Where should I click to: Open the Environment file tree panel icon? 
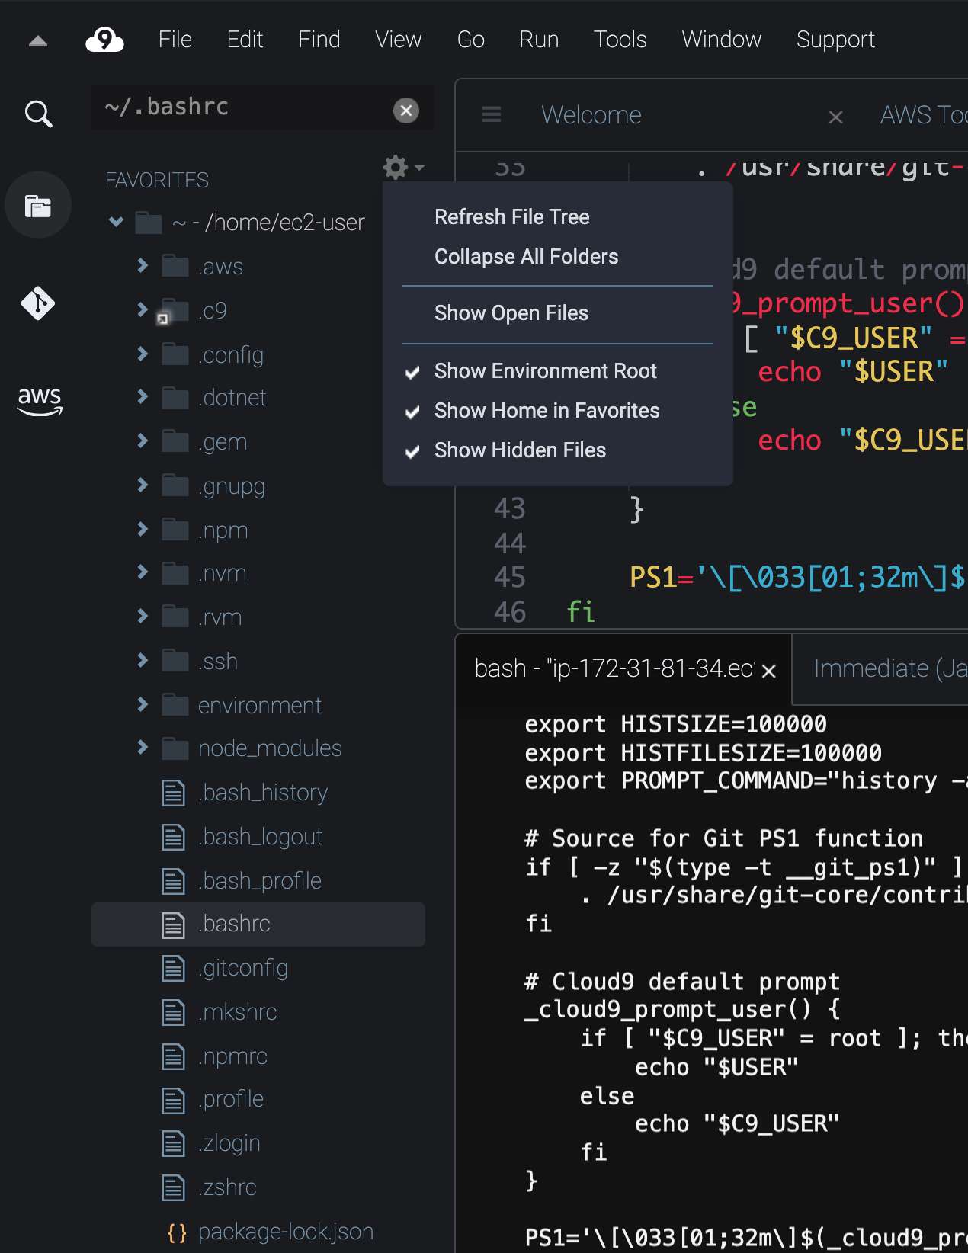pos(38,206)
